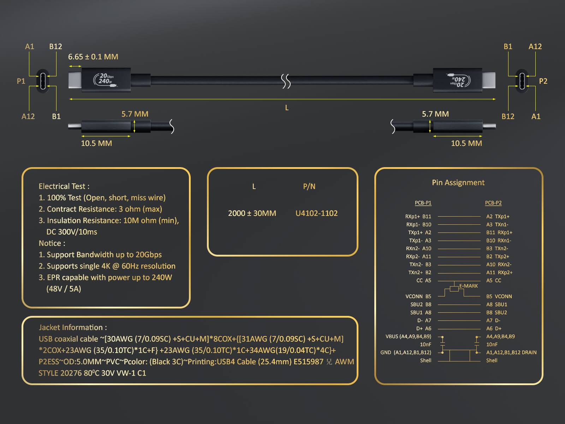Click the "P1" connector label

pyautogui.click(x=21, y=81)
